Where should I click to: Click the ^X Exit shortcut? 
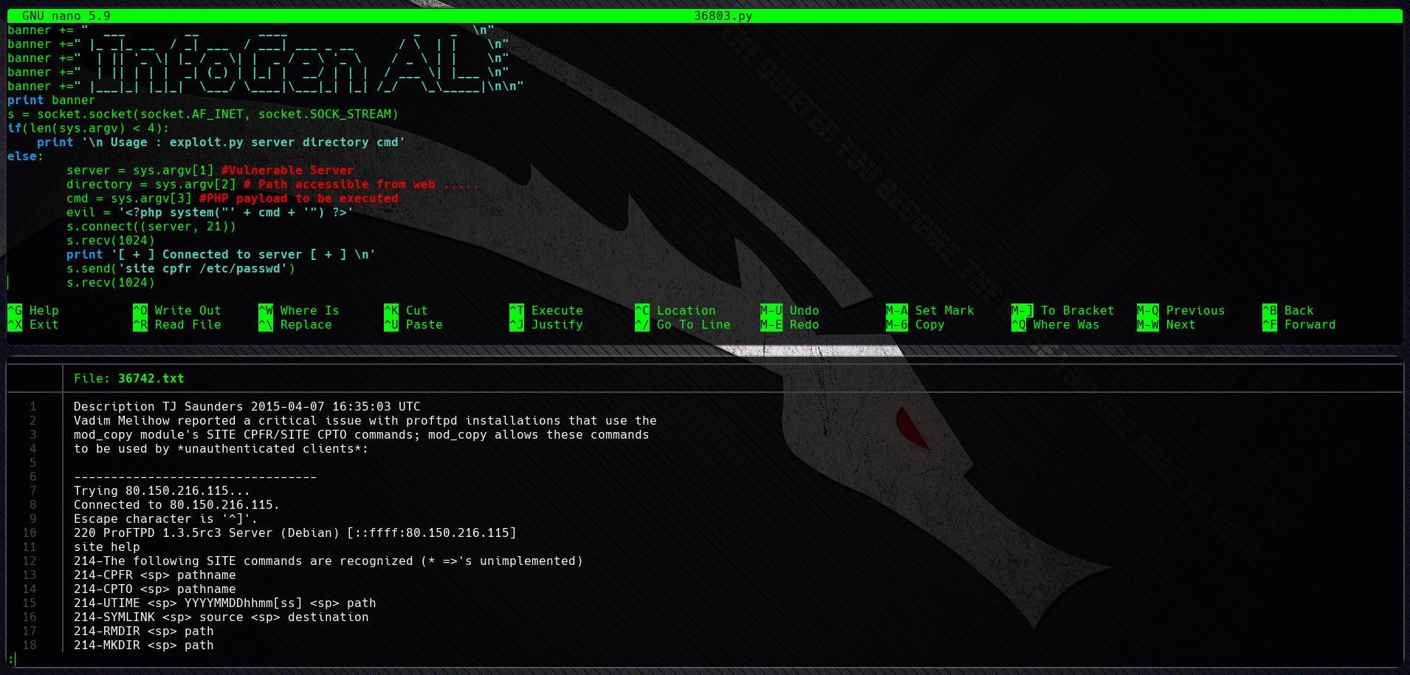(33, 324)
